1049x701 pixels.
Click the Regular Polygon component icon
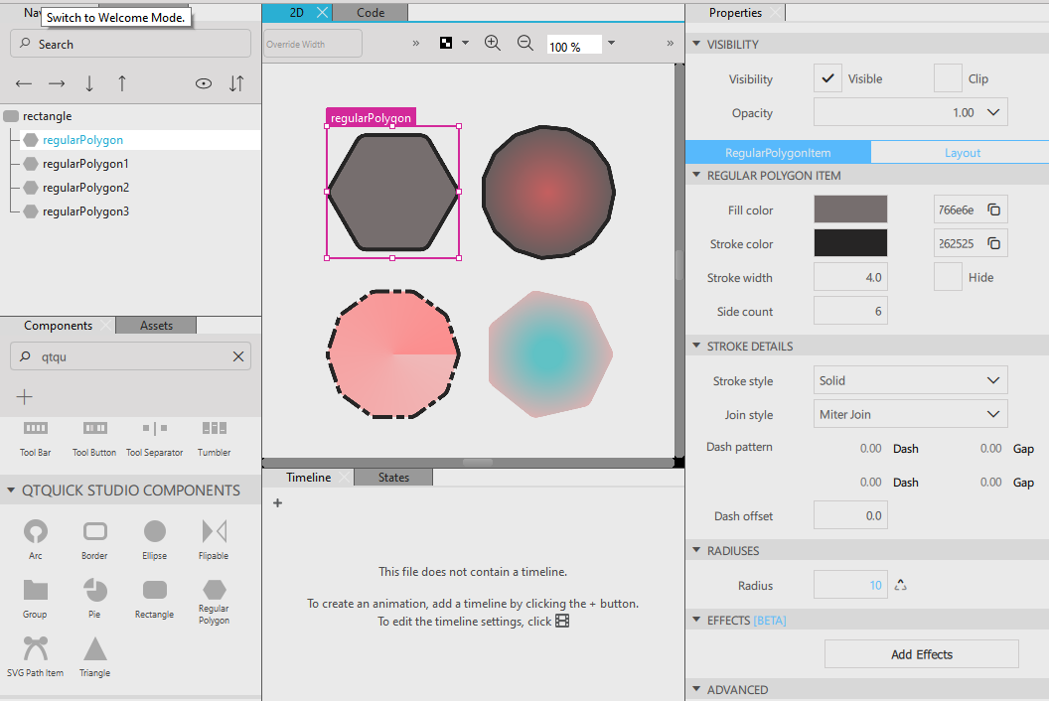(x=214, y=589)
